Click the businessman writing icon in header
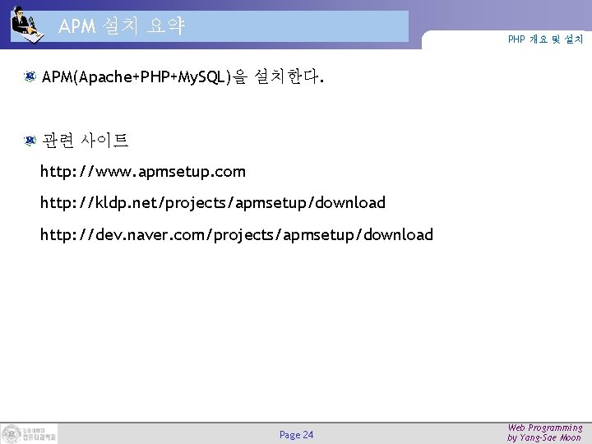The width and height of the screenshot is (592, 444). click(27, 25)
